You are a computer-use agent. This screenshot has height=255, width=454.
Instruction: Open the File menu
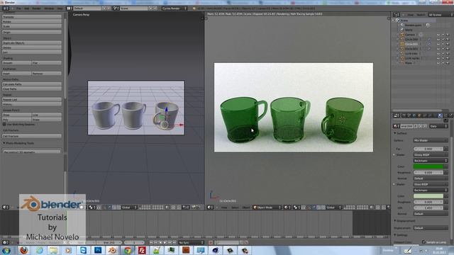click(x=18, y=8)
